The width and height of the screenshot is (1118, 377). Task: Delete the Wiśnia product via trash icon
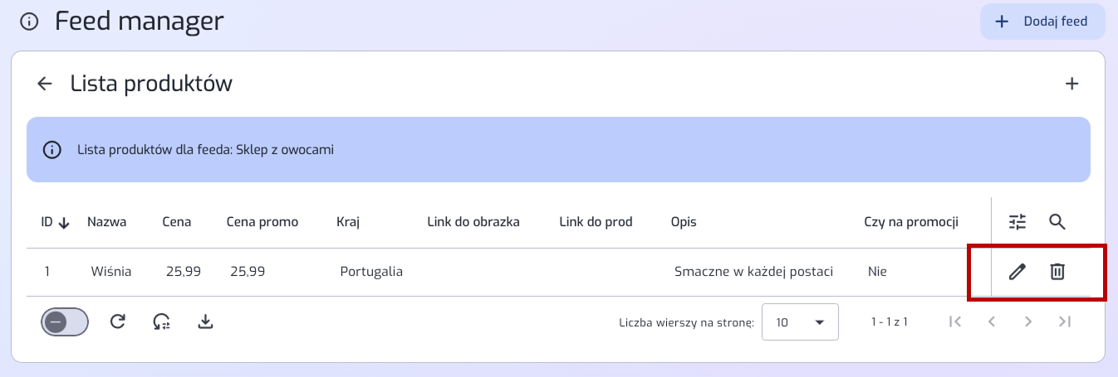(x=1057, y=271)
